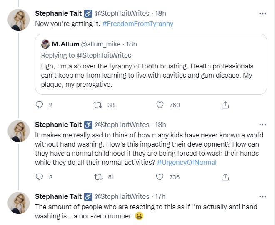The height and width of the screenshot is (225, 275).
Task: Click Stephanie Tait's avatar on the hand washing tweet
Action: pos(19,131)
